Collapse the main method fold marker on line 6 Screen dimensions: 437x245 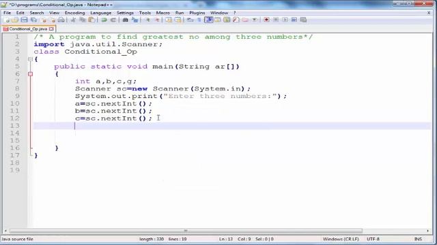pos(30,74)
